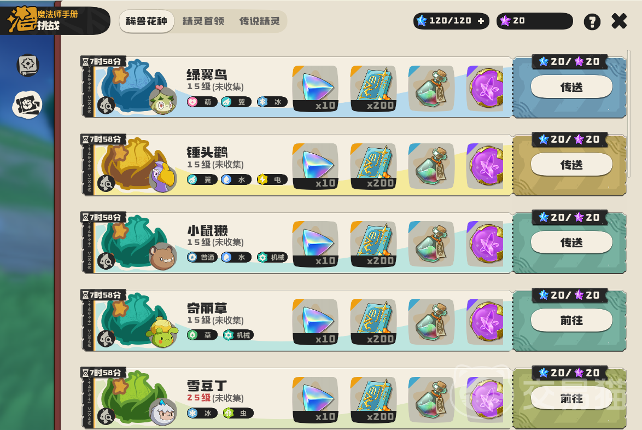Viewport: 642px width, 430px height.
Task: Select the compass book sidebar icon
Action: click(x=28, y=65)
